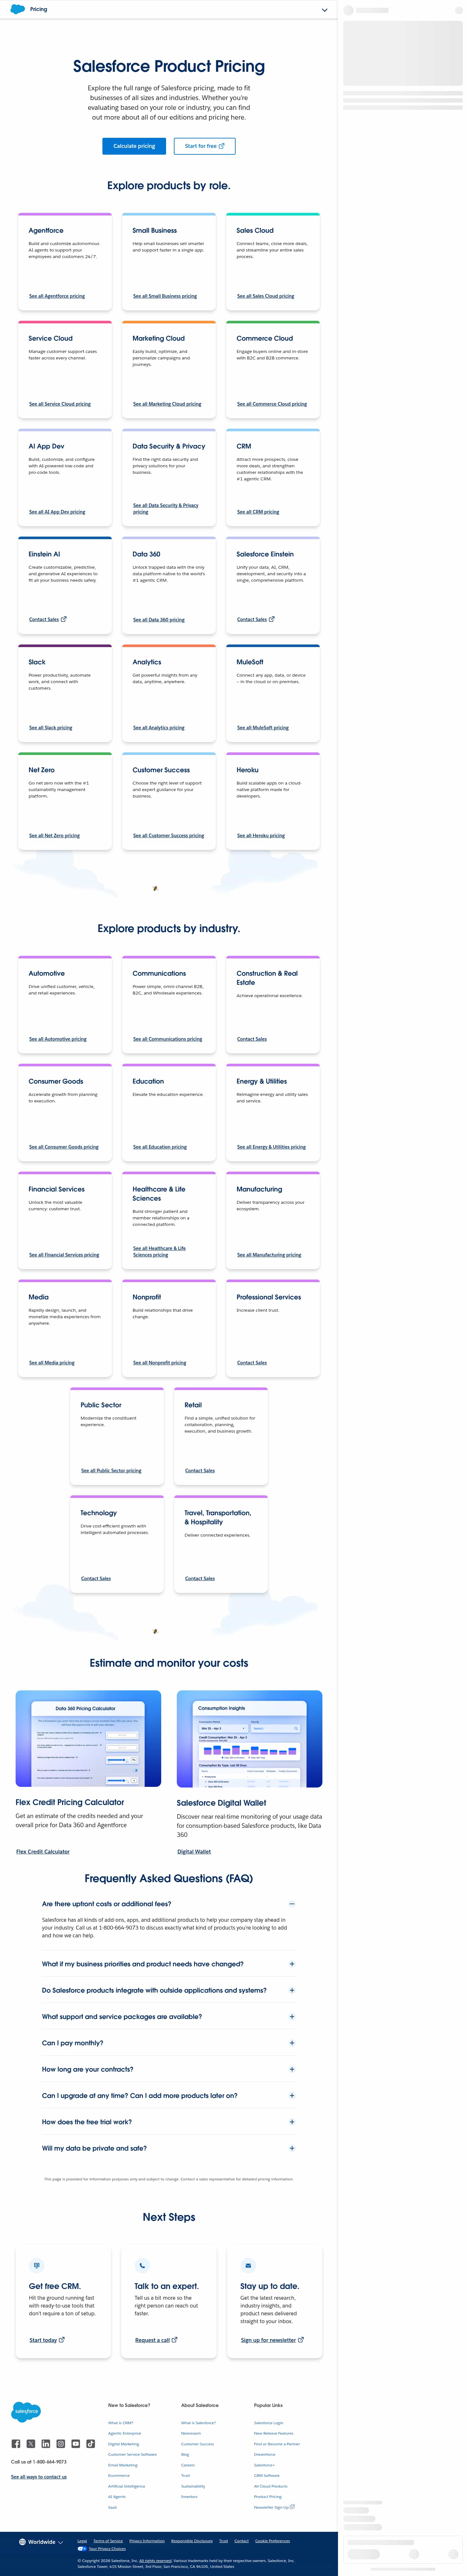The width and height of the screenshot is (468, 2576).
Task: Expand FAQ about integrating outside applications
Action: pos(292,1990)
